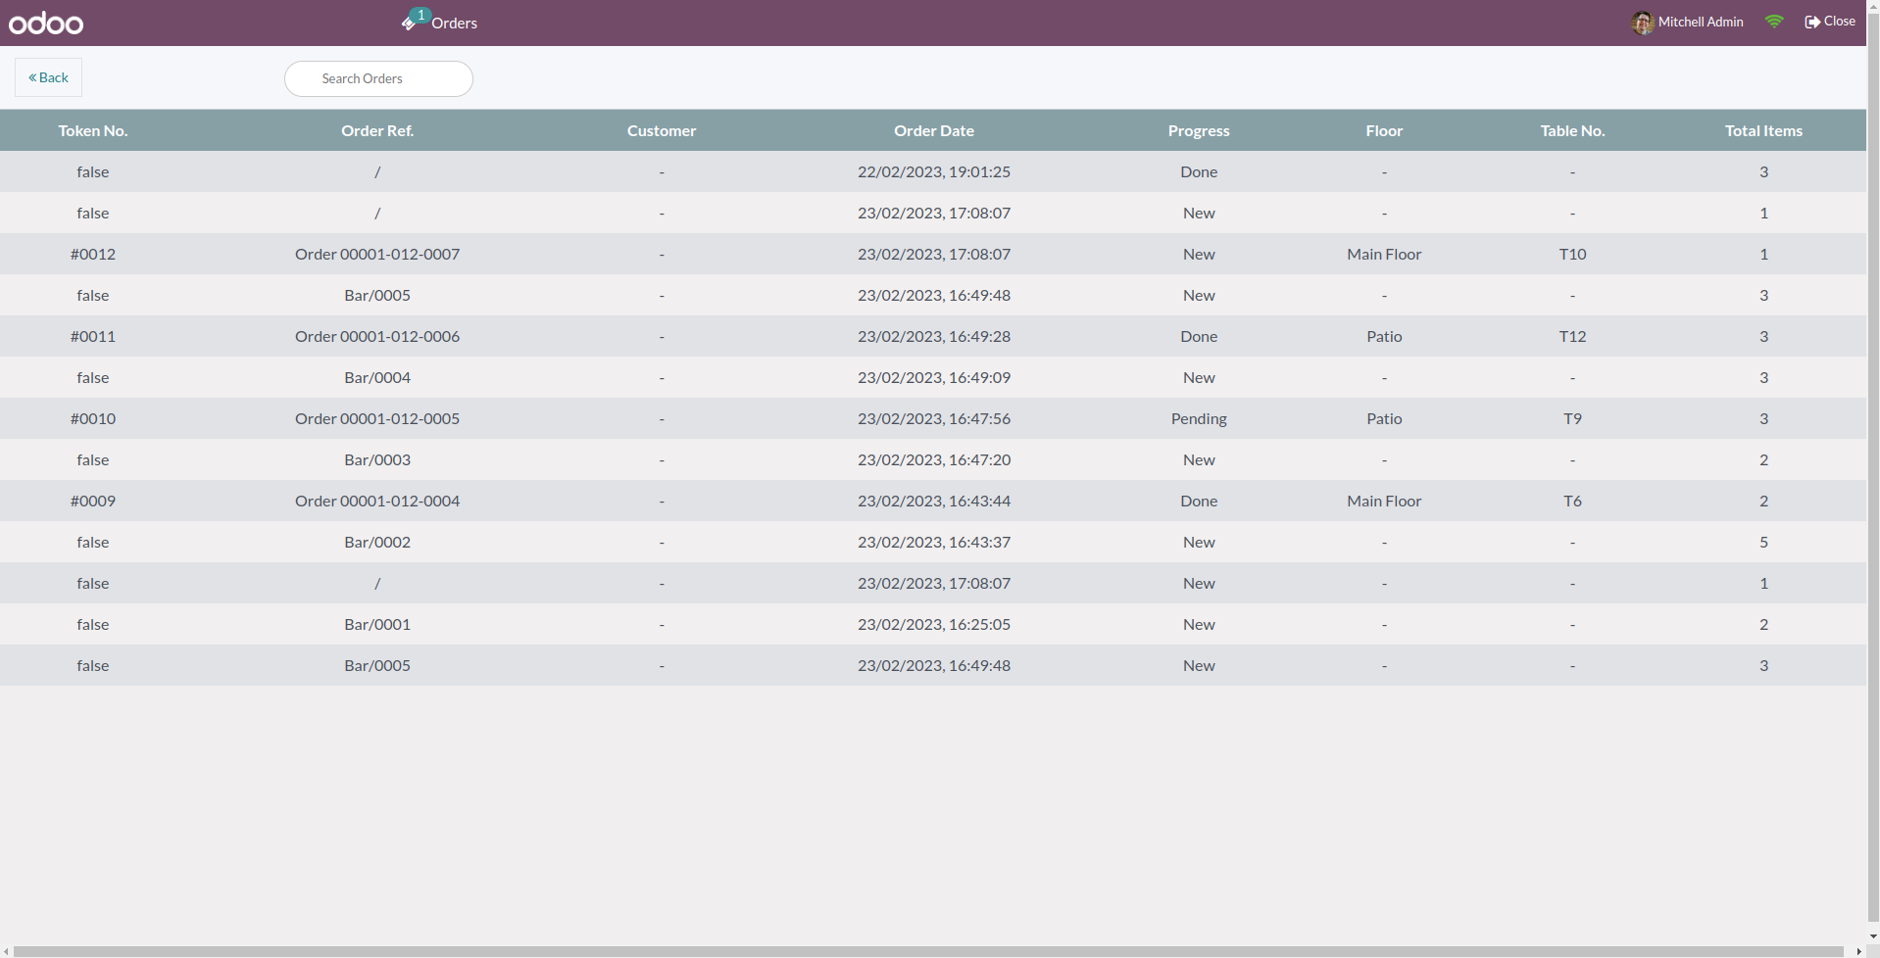Open Order 00001-012-0004
The width and height of the screenshot is (1880, 958).
[377, 501]
